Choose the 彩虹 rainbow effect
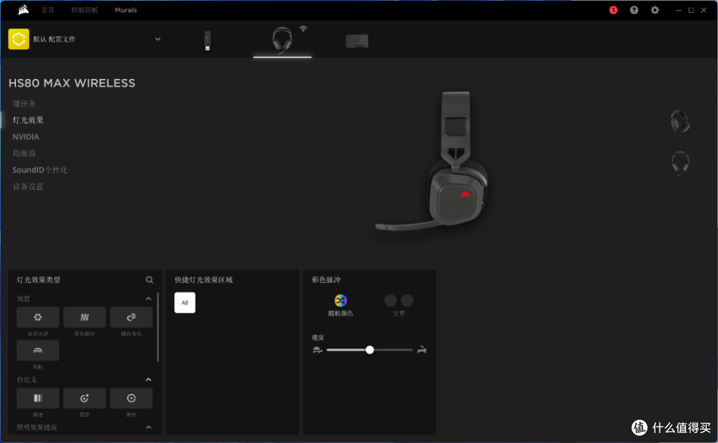718x443 pixels. coord(38,351)
